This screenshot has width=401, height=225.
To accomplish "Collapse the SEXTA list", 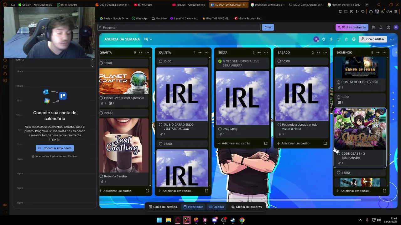I will tap(259, 52).
